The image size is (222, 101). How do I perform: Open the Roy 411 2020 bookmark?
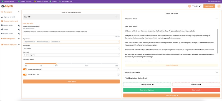click(x=25, y=1)
